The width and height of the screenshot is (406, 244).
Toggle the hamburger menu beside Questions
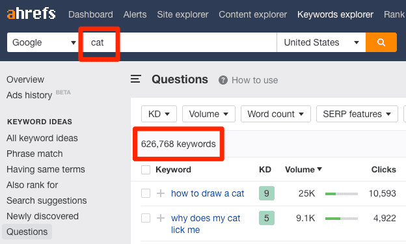point(136,79)
